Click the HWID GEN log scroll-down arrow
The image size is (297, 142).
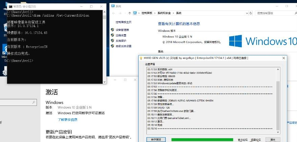[x=278, y=133]
